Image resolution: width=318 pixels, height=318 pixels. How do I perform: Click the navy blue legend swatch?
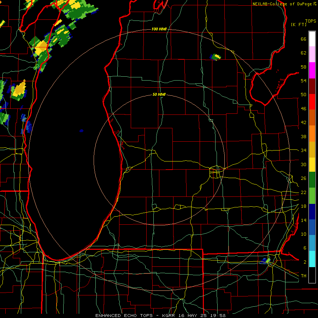tap(312, 212)
